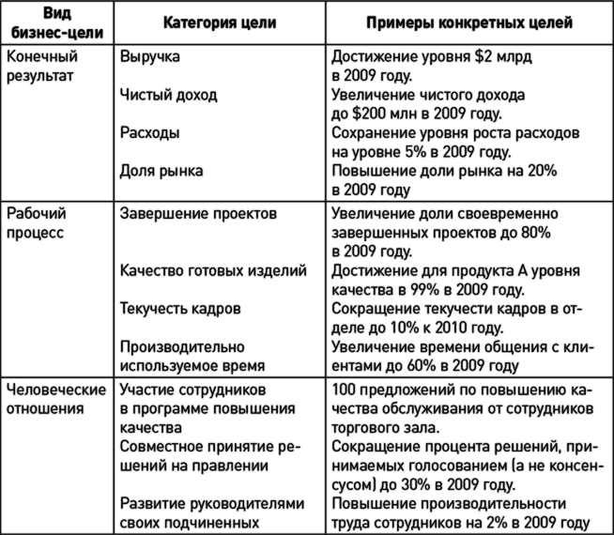Viewport: 614px width, 535px height.
Task: Click 'Достижение для продукта А уровня'
Action: point(455,271)
